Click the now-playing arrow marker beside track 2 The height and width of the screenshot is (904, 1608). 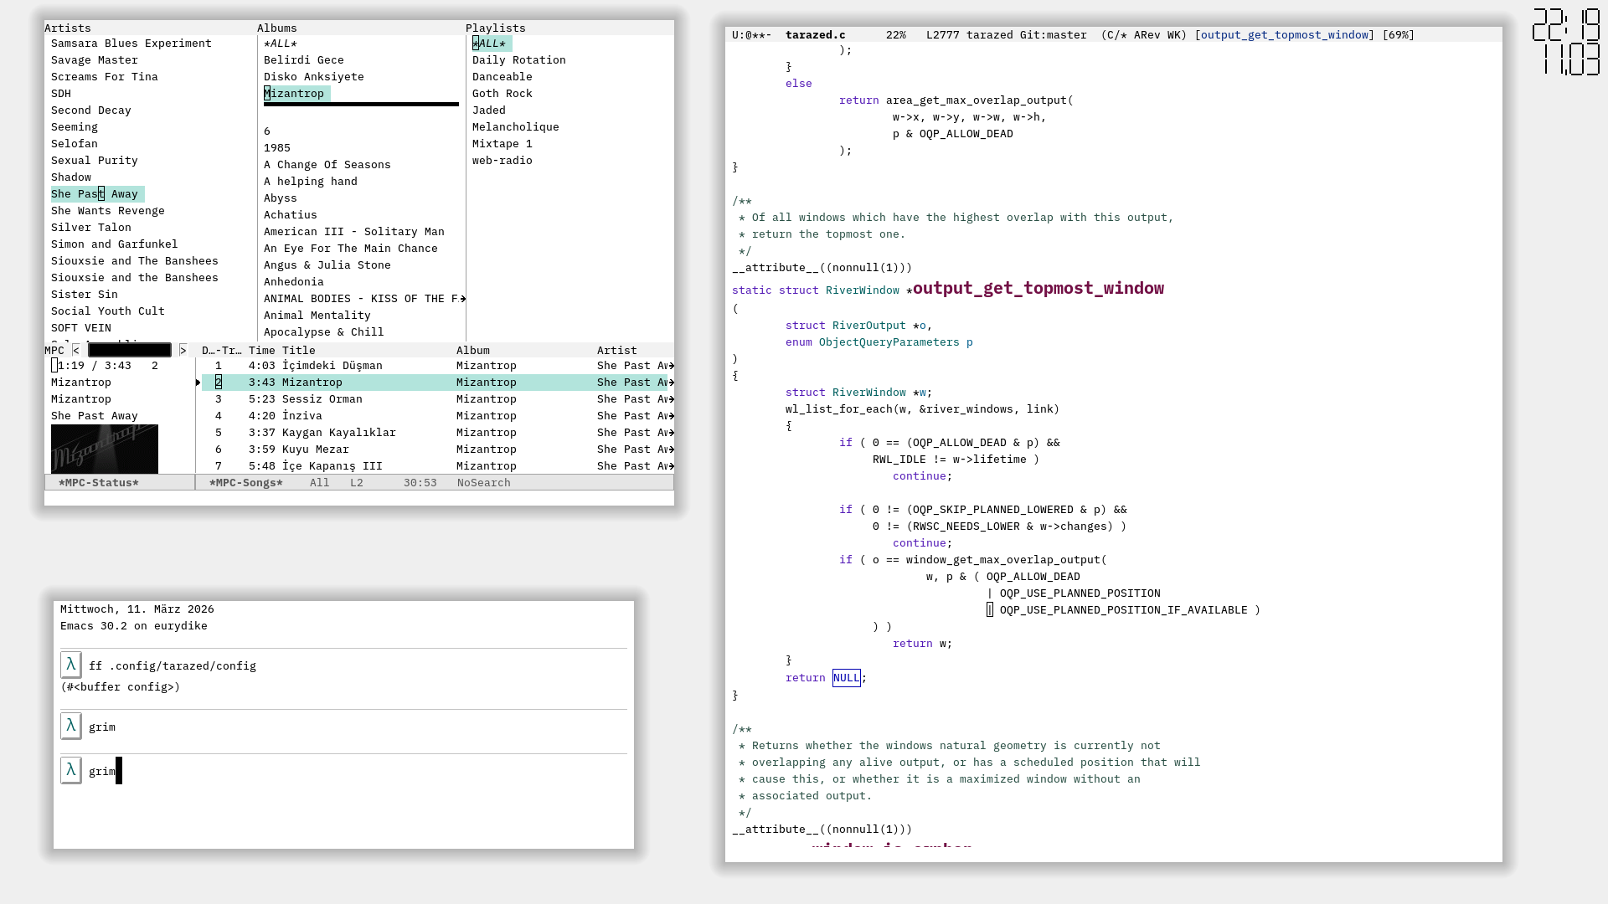click(198, 383)
